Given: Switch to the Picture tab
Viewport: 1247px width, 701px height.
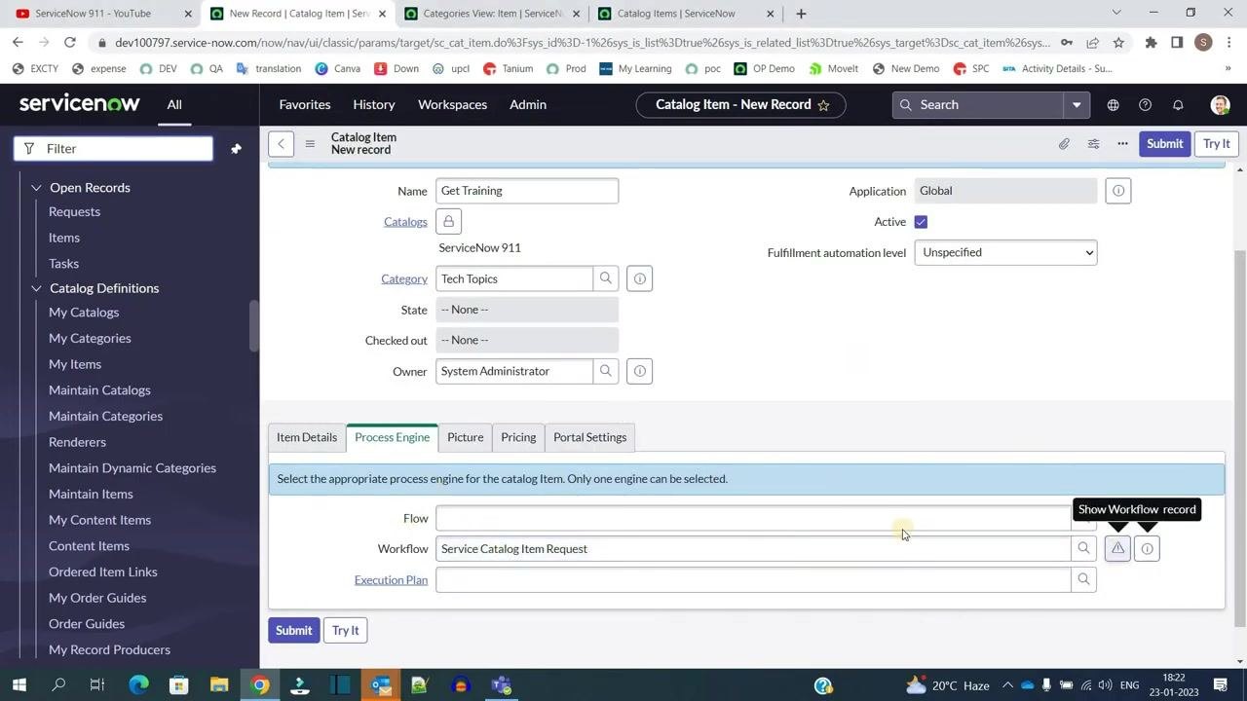Looking at the screenshot, I should click(x=466, y=437).
